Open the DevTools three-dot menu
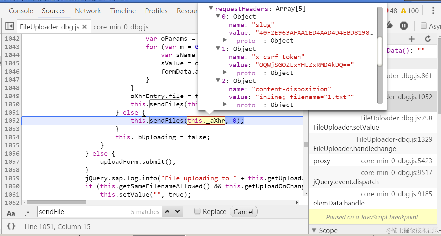The image size is (441, 236). [433, 11]
